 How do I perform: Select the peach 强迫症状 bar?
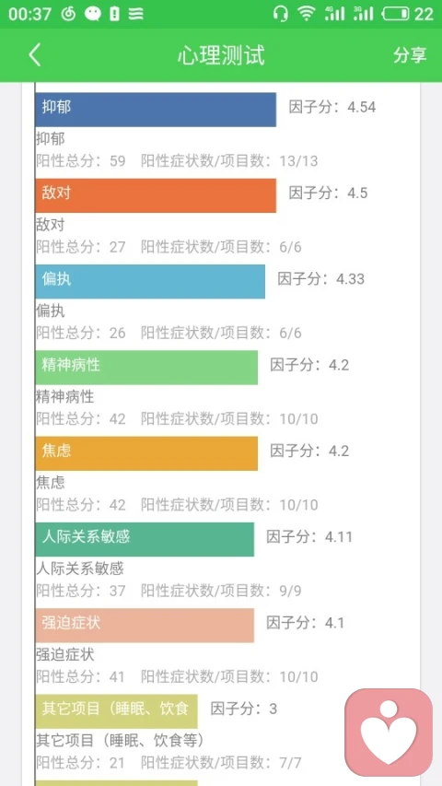[145, 625]
